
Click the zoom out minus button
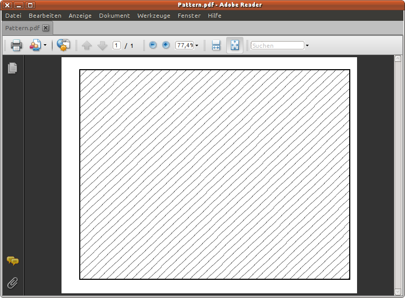click(x=153, y=45)
